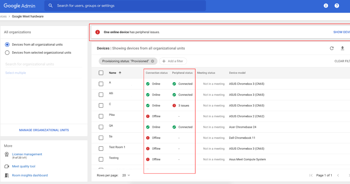This screenshot has height=184, width=350.
Task: Open the Google Admin home logo
Action: point(19,6)
